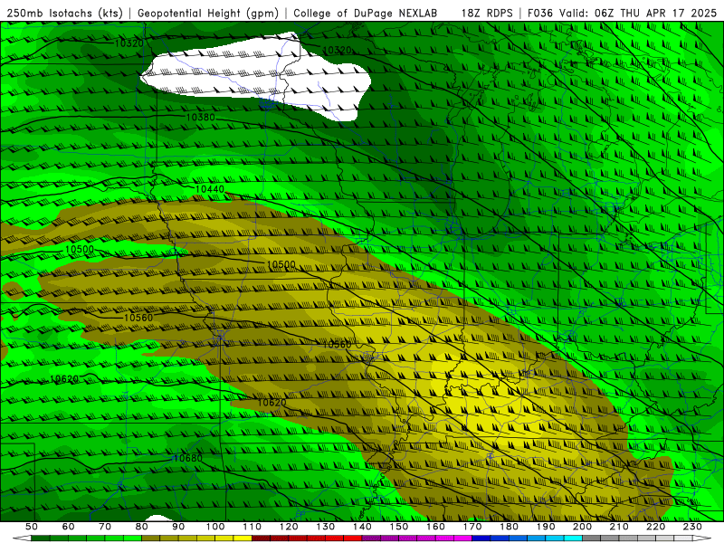
Task: Click the 'F036' forecast hour label
Action: coord(540,14)
